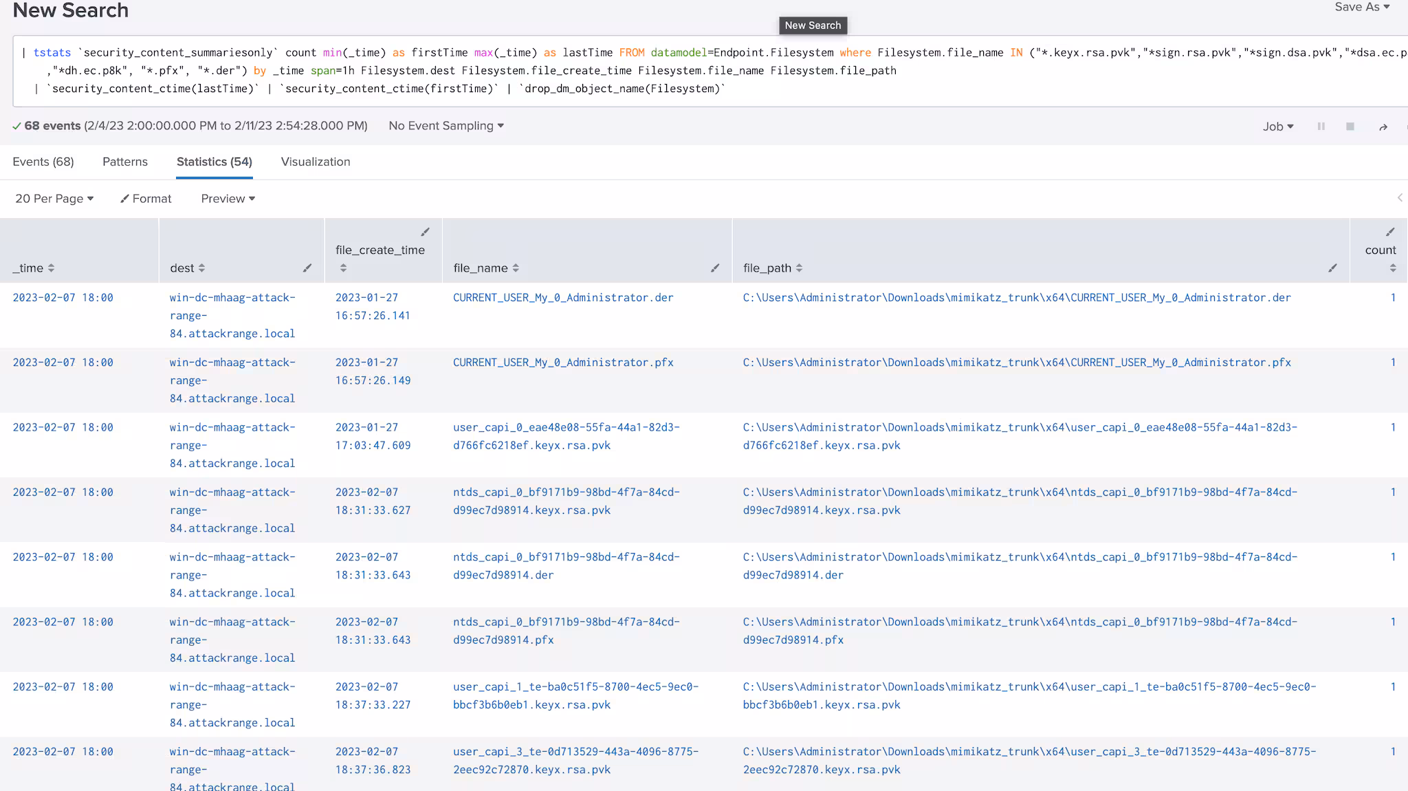
Task: Click pencil icon in dest column header
Action: [307, 268]
